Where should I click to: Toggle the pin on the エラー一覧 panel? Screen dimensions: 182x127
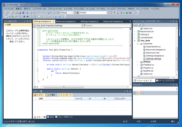[127, 91]
